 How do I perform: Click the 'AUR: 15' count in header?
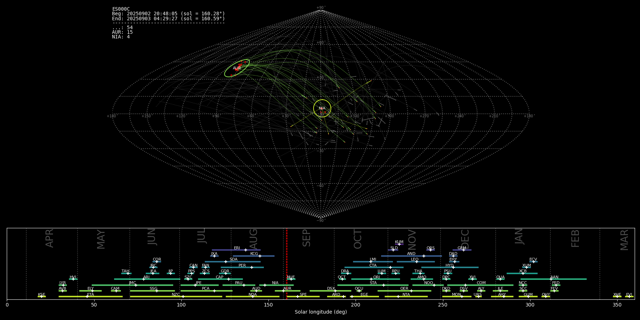[x=122, y=32]
